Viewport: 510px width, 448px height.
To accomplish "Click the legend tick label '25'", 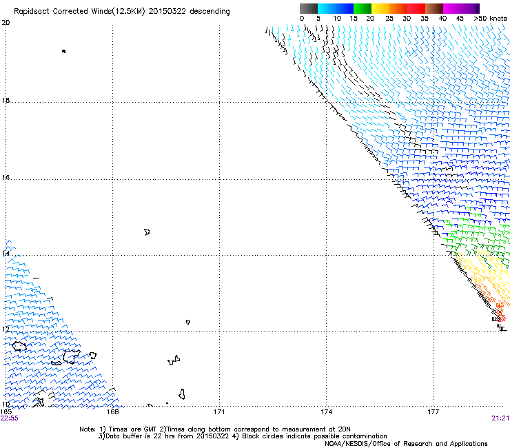I will pos(389,19).
